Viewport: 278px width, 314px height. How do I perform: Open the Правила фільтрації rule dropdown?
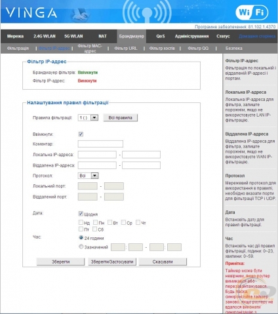(88, 118)
